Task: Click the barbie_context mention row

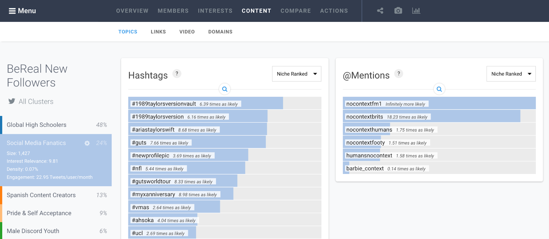Action: [x=439, y=168]
